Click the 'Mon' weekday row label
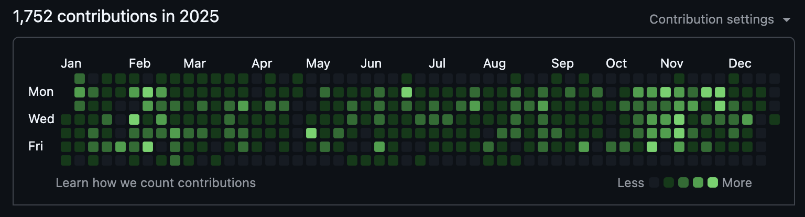 coord(41,92)
